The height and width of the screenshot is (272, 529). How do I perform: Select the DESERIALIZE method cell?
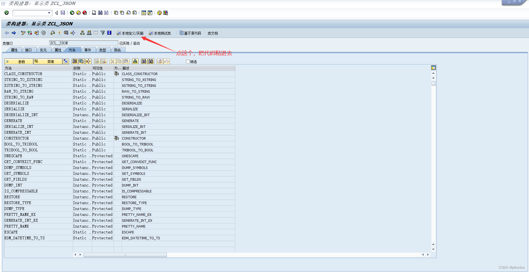point(38,103)
